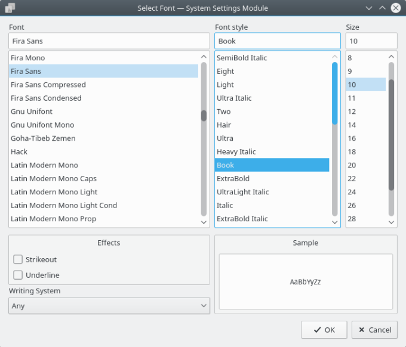406x347 pixels.
Task: Select plain Italic font style
Action: click(x=272, y=205)
